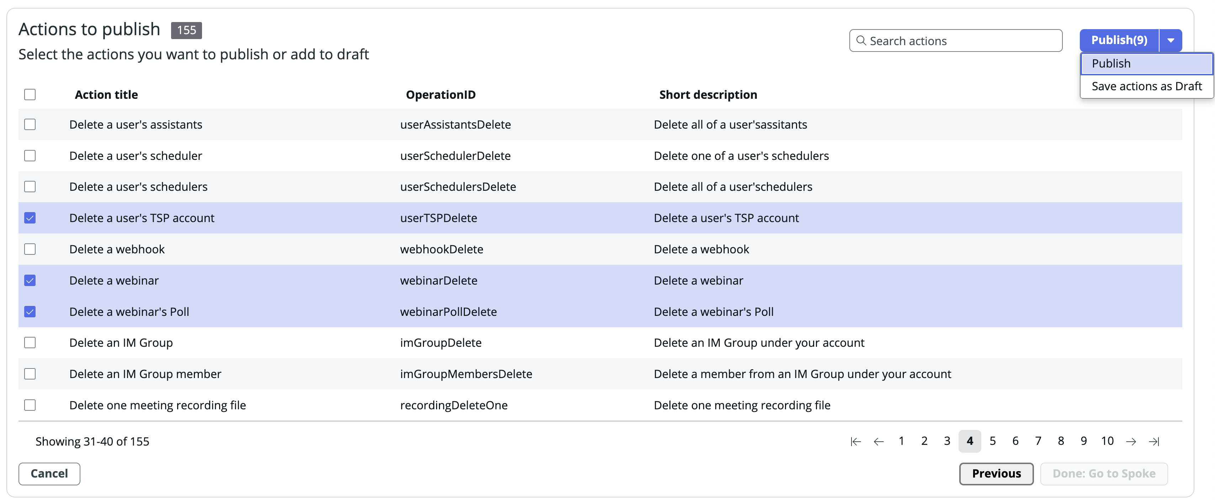Image resolution: width=1215 pixels, height=501 pixels.
Task: Click the Previous button
Action: (x=996, y=474)
